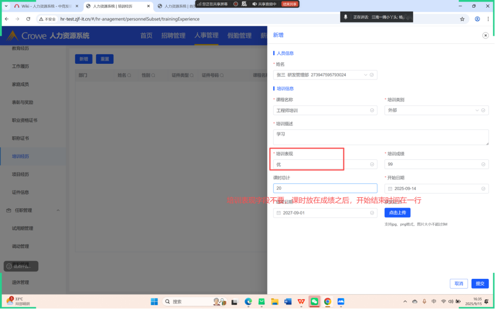Open 调动管理 in the sidebar
The image size is (495, 309).
coord(20,246)
